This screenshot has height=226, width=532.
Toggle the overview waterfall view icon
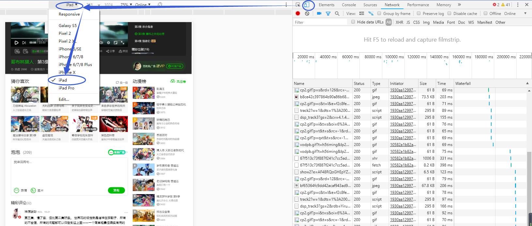click(x=371, y=14)
